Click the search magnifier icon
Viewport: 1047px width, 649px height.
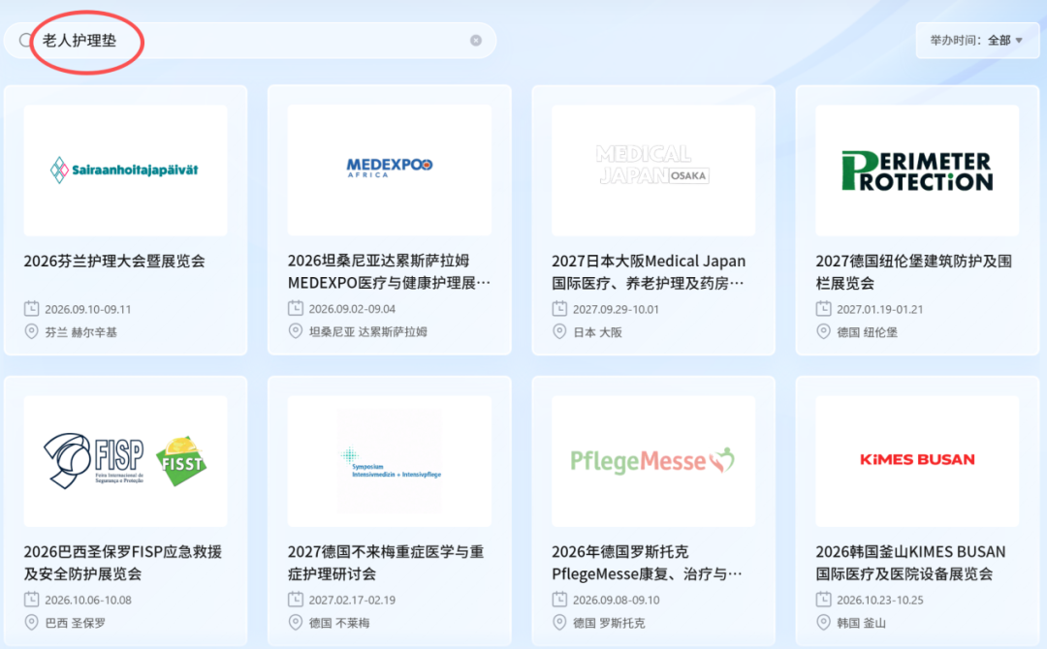click(25, 41)
